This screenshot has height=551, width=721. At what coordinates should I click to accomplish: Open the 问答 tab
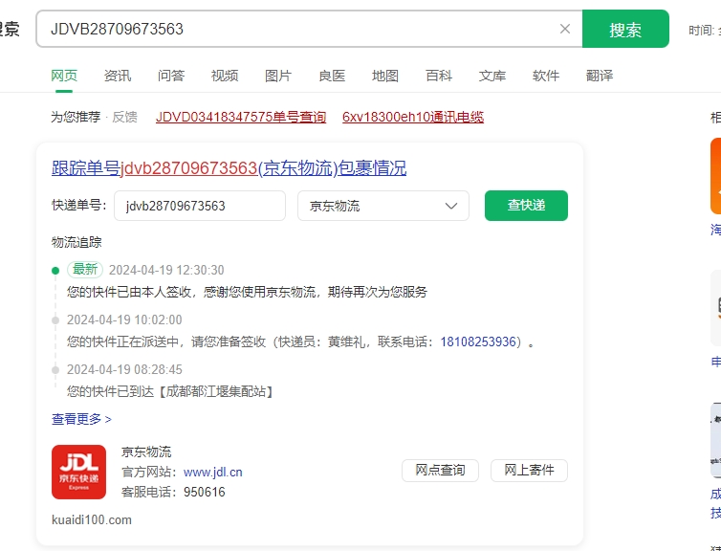(x=171, y=76)
